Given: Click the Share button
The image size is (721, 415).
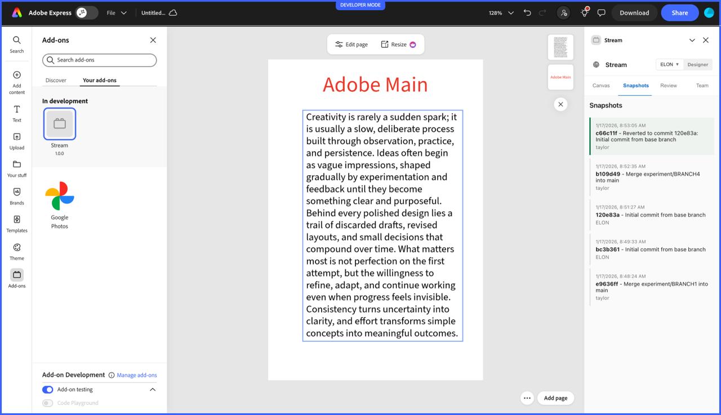Looking at the screenshot, I should 680,12.
